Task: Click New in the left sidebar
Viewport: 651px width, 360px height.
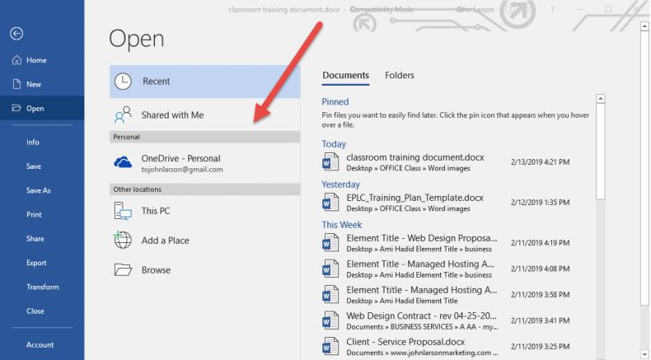Action: pyautogui.click(x=34, y=84)
